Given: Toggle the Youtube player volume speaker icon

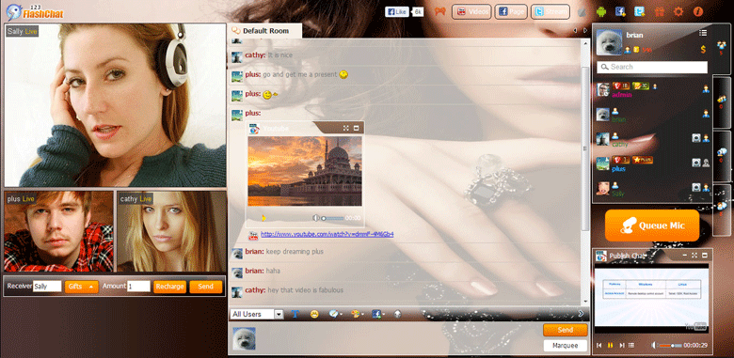Looking at the screenshot, I should (316, 218).
